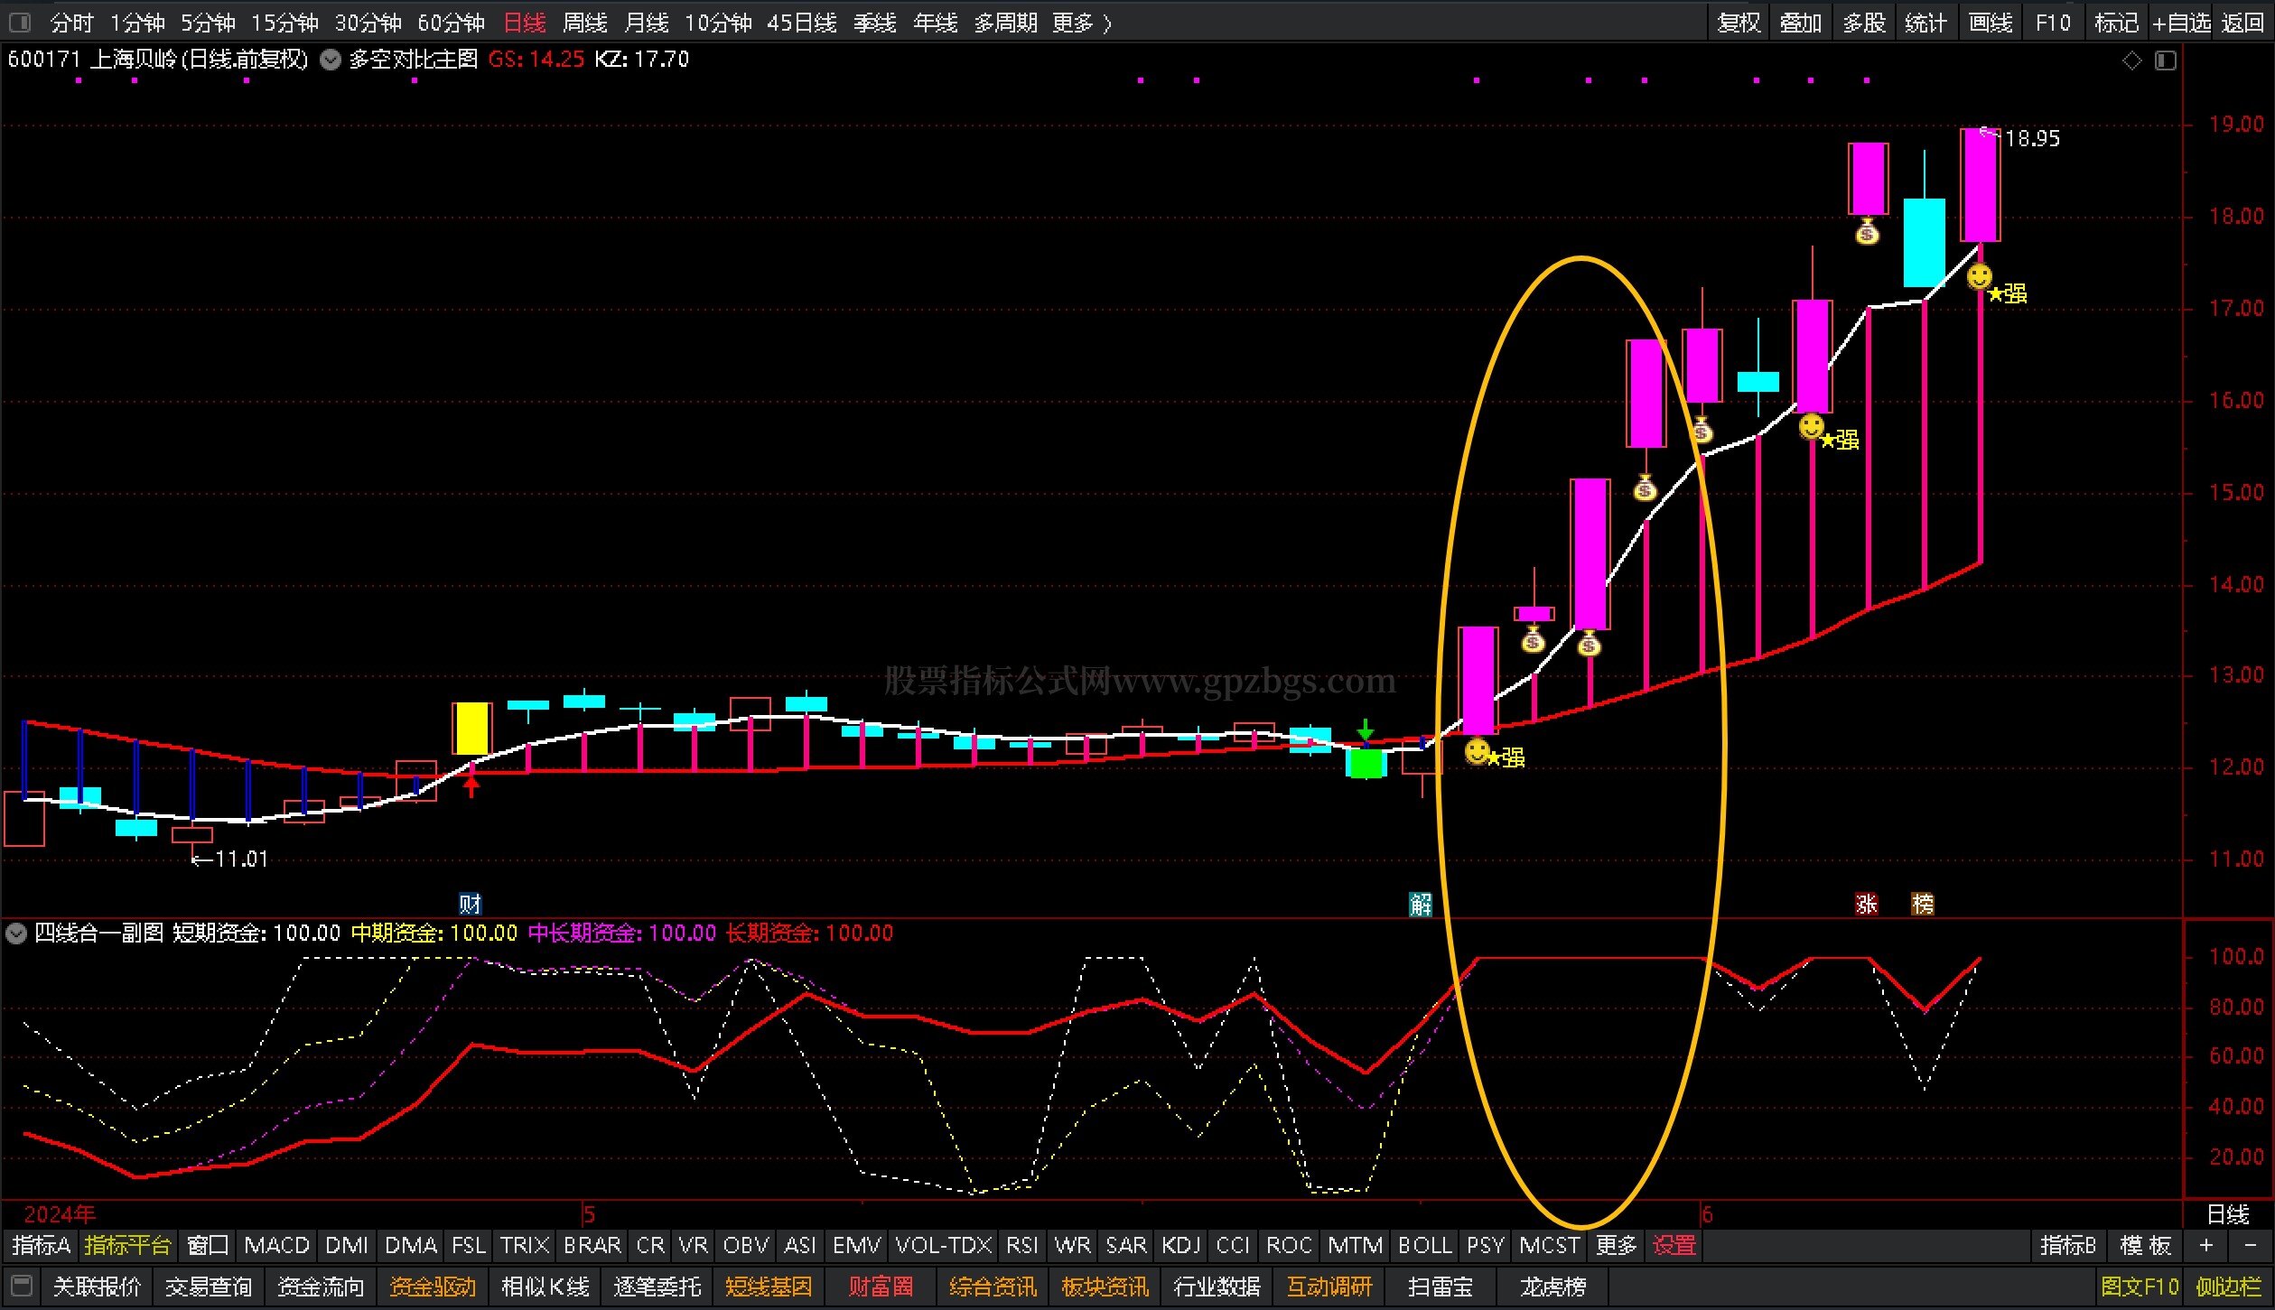Click the 标记 mark button
Image resolution: width=2275 pixels, height=1310 pixels.
click(2116, 22)
